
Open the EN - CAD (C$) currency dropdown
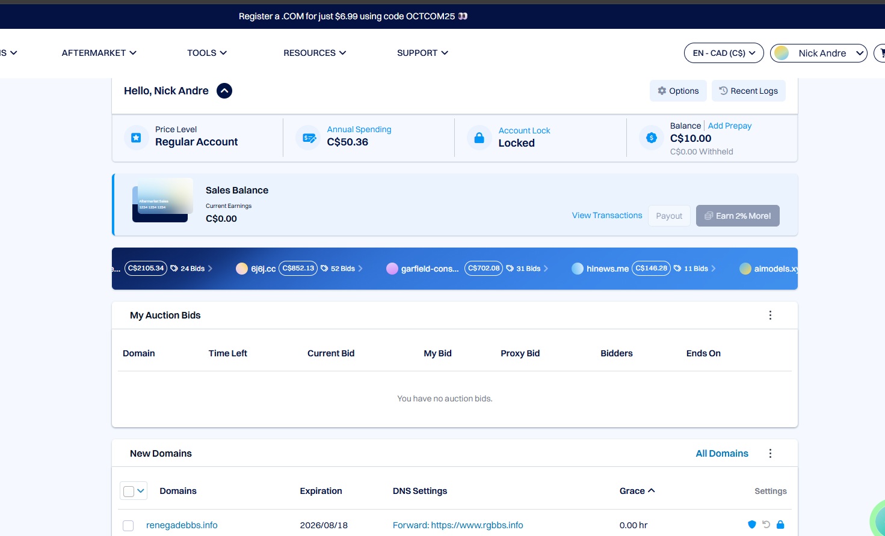(724, 53)
